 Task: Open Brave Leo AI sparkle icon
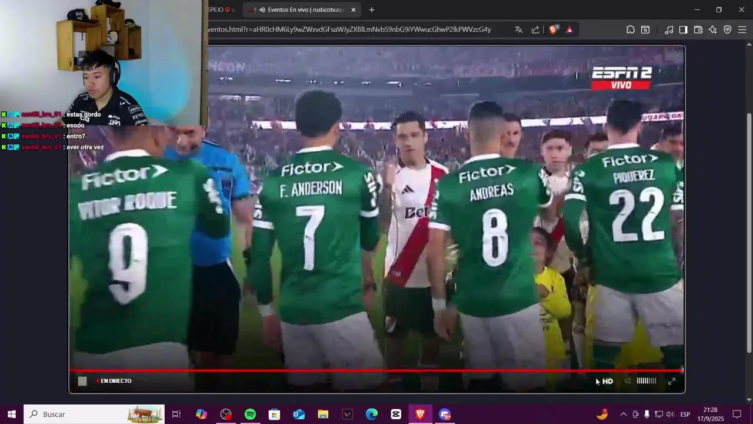713,29
